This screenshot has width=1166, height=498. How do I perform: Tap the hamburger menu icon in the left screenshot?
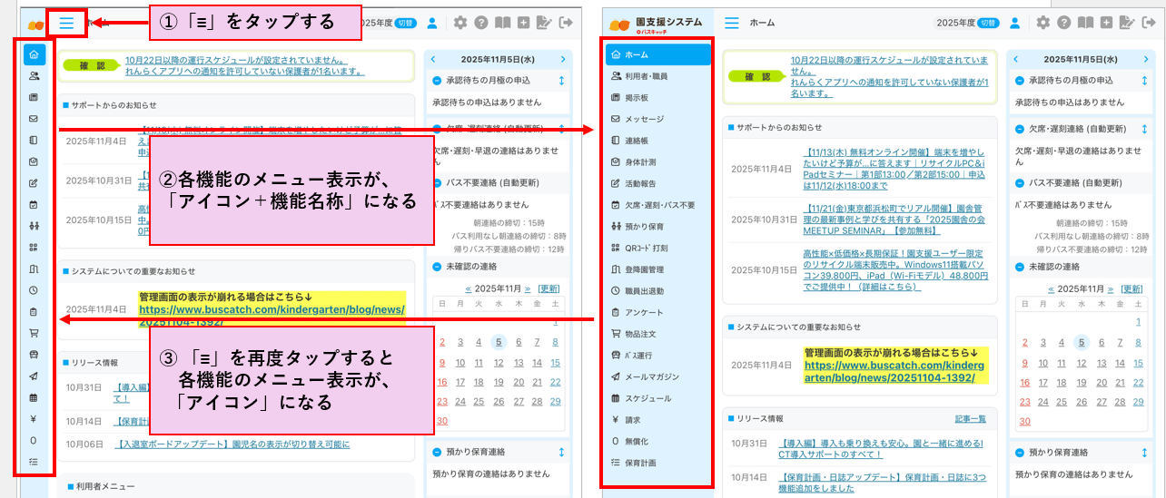(x=66, y=23)
